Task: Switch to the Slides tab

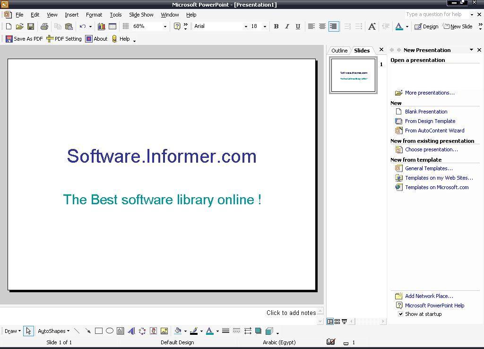Action: point(362,50)
